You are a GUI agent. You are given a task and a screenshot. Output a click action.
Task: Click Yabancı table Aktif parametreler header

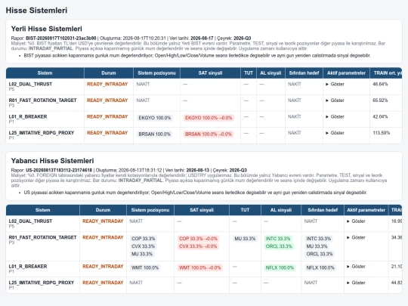point(366,210)
